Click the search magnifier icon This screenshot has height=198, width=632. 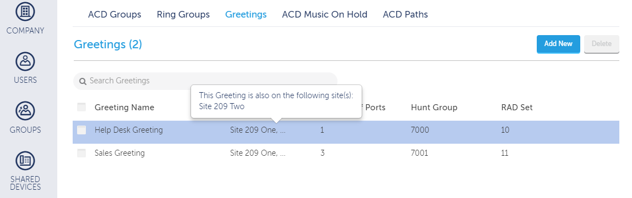tap(83, 81)
